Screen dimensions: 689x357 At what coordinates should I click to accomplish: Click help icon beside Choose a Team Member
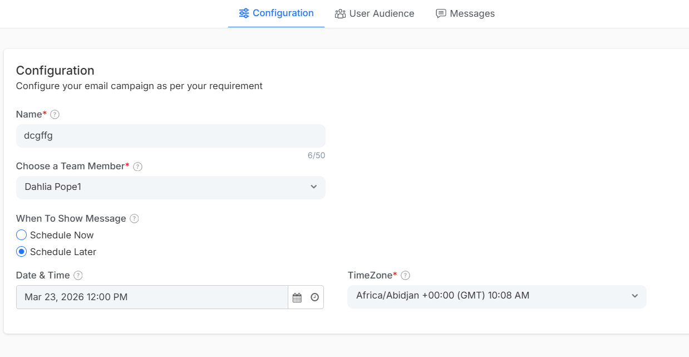click(138, 166)
